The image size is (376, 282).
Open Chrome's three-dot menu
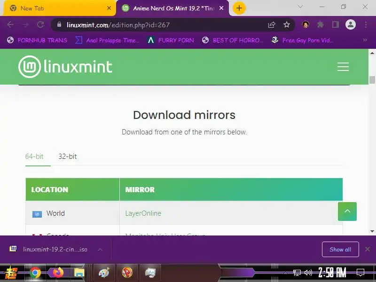tap(366, 24)
